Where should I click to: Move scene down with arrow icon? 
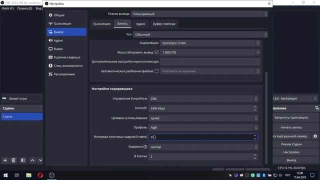[x=40, y=160]
